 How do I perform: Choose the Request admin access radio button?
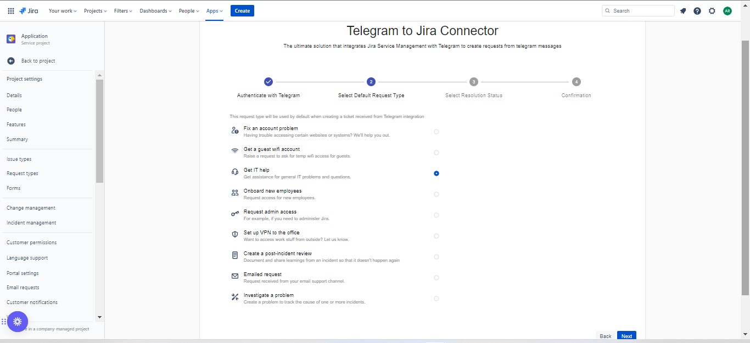436,215
